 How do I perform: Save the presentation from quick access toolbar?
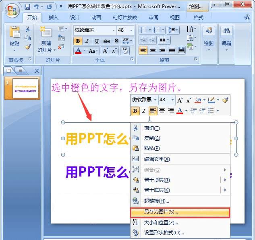[27, 7]
